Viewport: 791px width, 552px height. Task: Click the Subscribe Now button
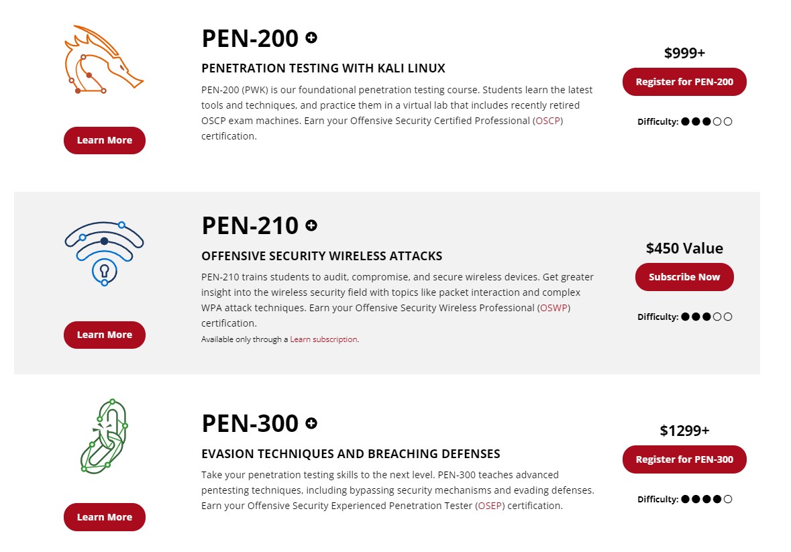click(684, 277)
